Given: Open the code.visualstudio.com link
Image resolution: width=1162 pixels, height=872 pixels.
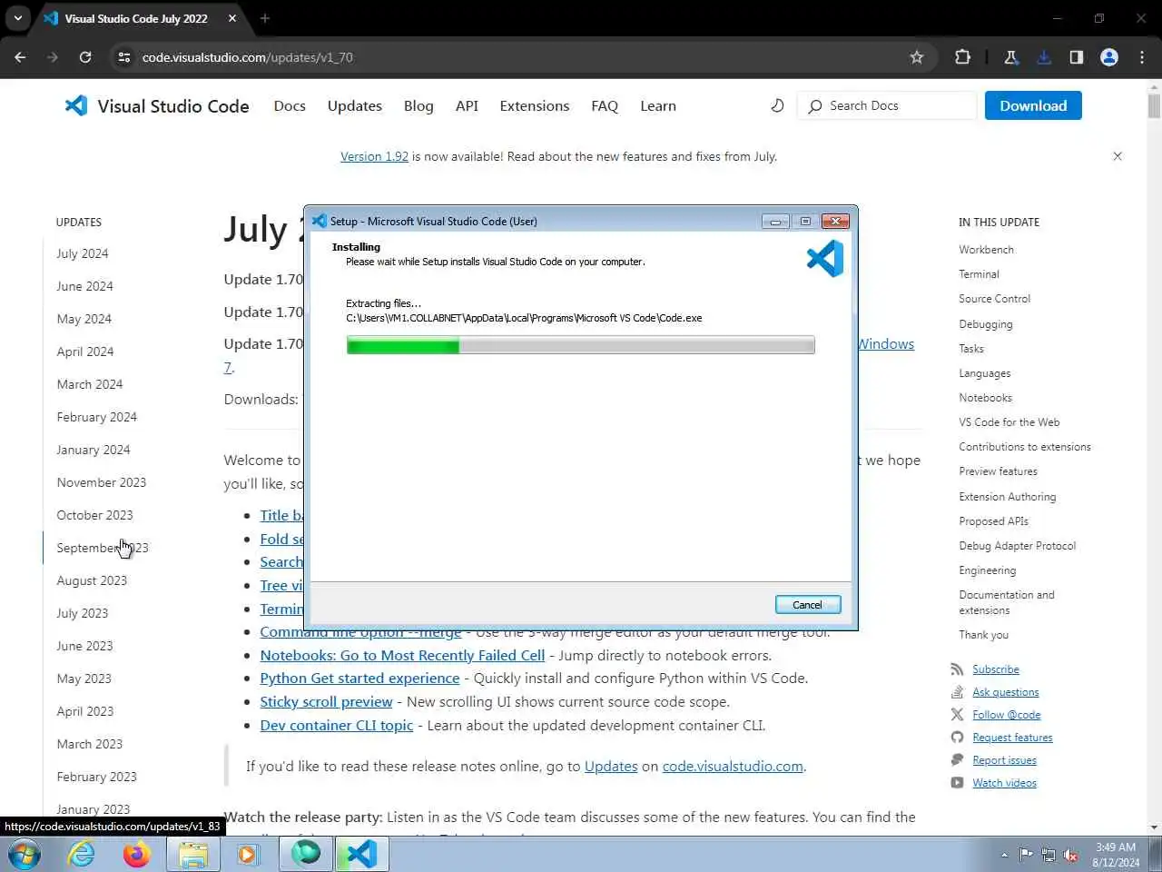Looking at the screenshot, I should (733, 766).
